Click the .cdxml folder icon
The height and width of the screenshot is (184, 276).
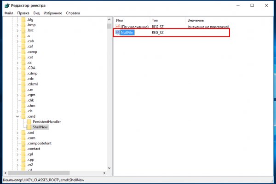coord(23,84)
